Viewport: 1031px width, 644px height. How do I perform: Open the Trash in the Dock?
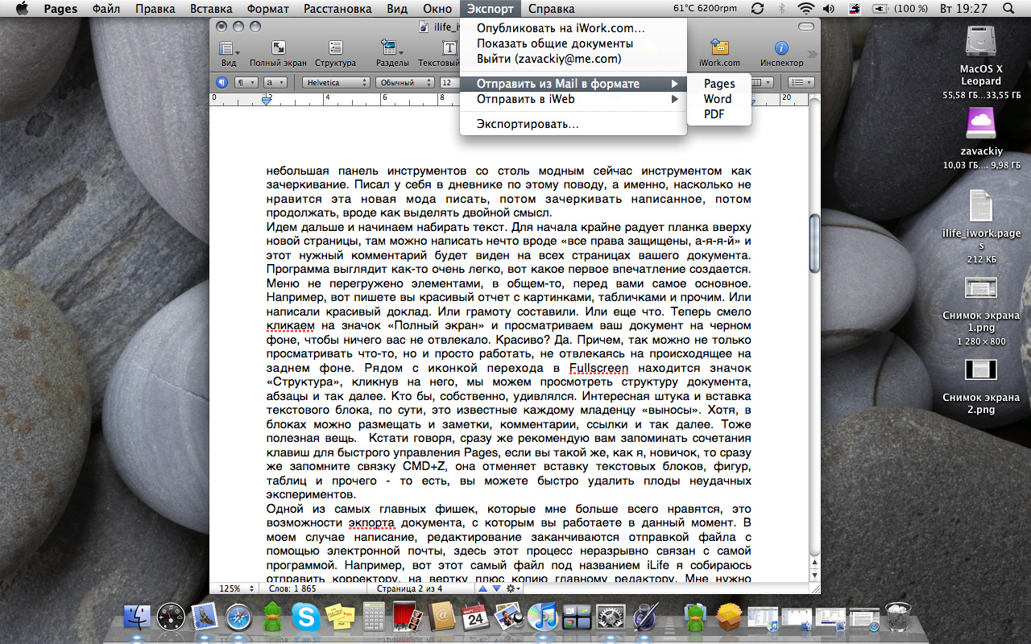click(x=898, y=617)
